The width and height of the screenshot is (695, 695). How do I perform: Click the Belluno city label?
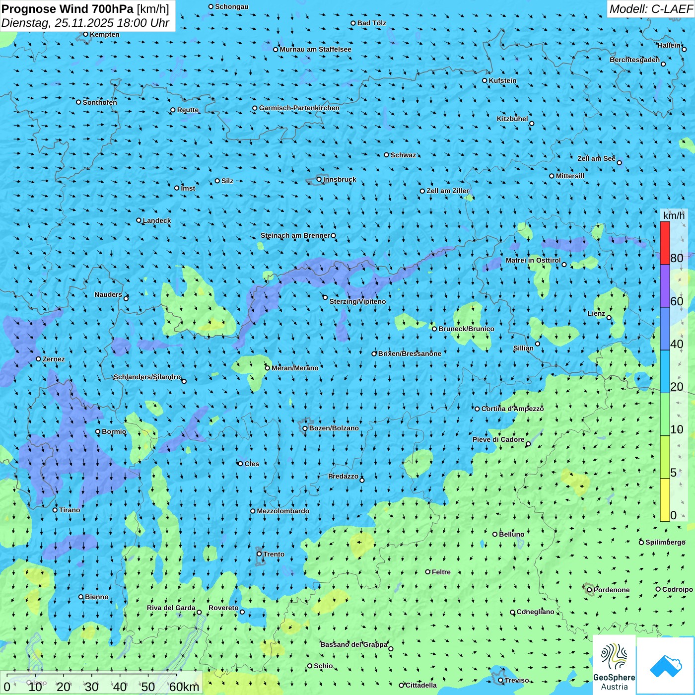[x=511, y=534]
